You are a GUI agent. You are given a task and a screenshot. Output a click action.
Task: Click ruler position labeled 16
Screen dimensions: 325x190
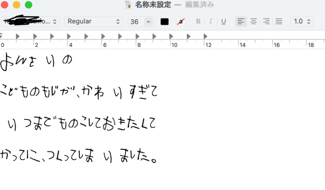276,45
